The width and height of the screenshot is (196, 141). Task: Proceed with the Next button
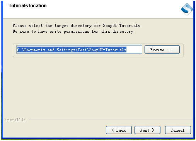pyautogui.click(x=147, y=130)
